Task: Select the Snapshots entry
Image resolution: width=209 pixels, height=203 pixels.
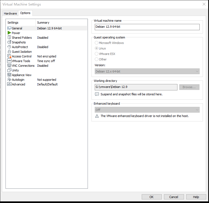Action: click(x=19, y=42)
